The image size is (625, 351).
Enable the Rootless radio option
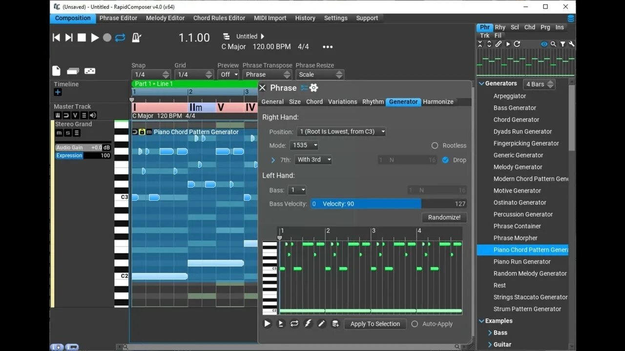pos(435,145)
